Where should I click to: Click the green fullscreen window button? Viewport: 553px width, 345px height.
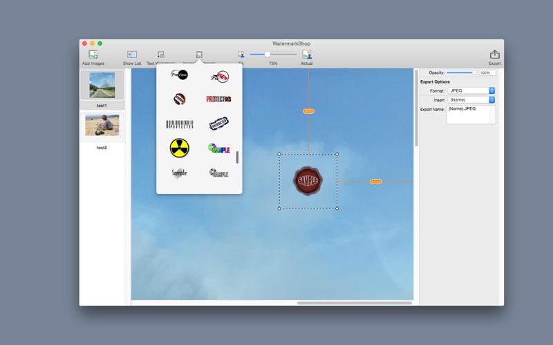tap(100, 43)
